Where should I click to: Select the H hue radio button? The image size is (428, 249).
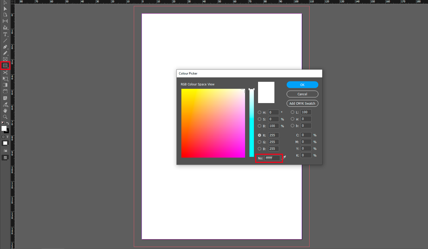click(x=259, y=112)
